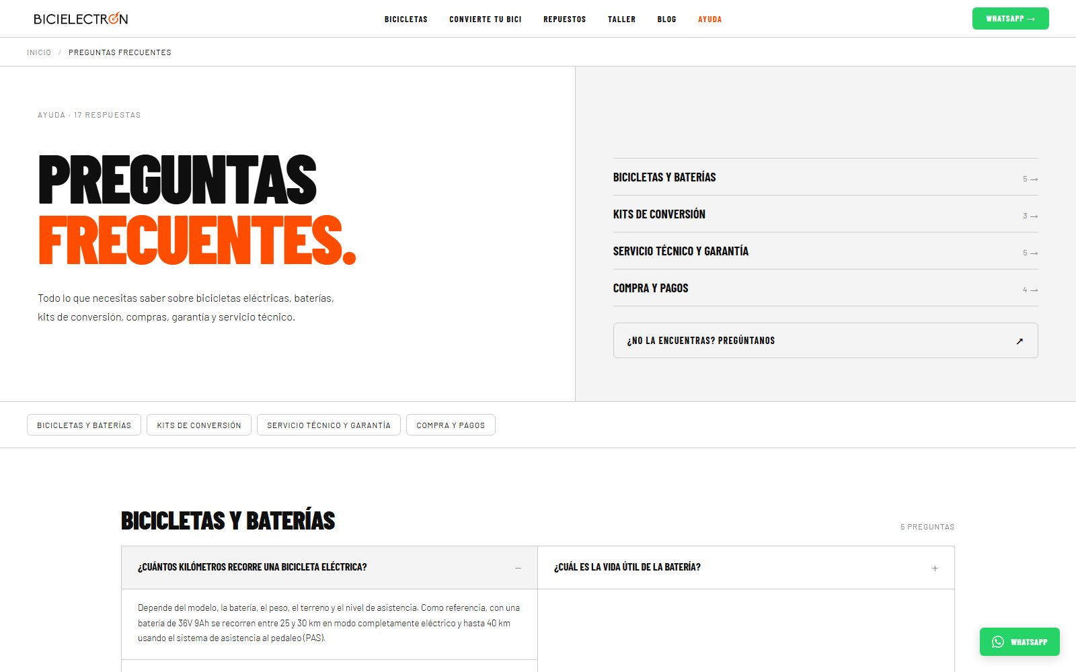The height and width of the screenshot is (672, 1076).
Task: Go to Convierte tu bici page
Action: tap(486, 19)
